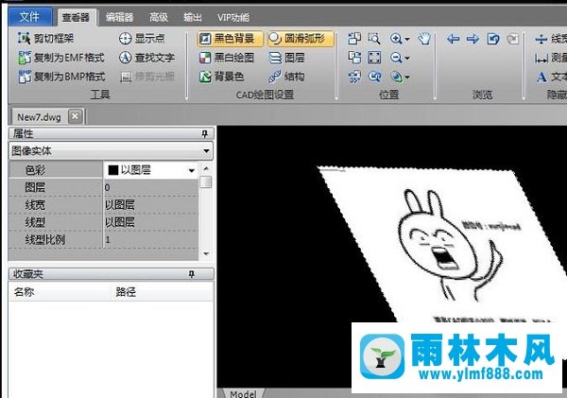Open the 查找文字 search tool

pos(146,57)
